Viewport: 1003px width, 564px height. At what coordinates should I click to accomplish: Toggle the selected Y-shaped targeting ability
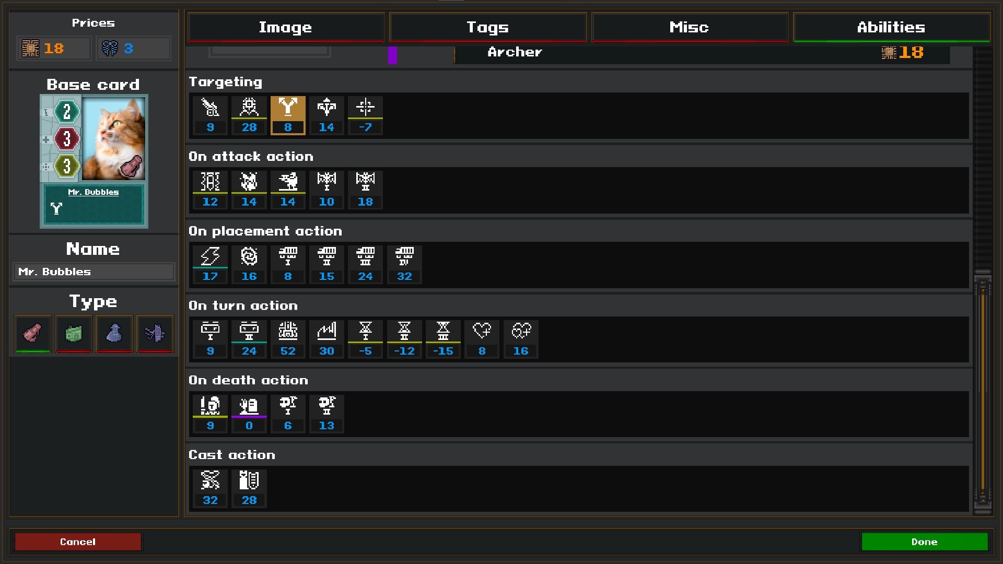tap(288, 115)
